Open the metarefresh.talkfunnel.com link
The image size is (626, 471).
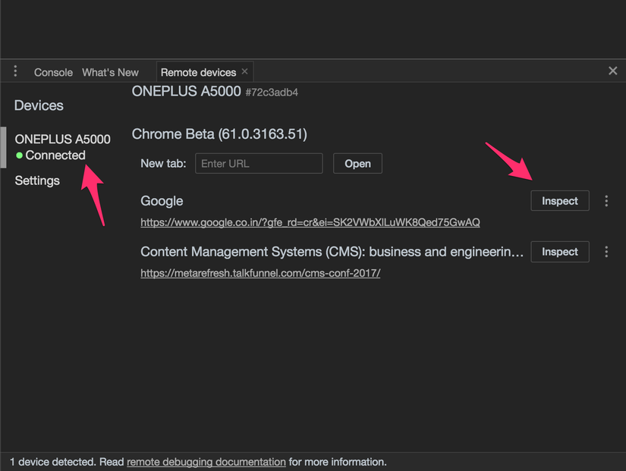260,273
